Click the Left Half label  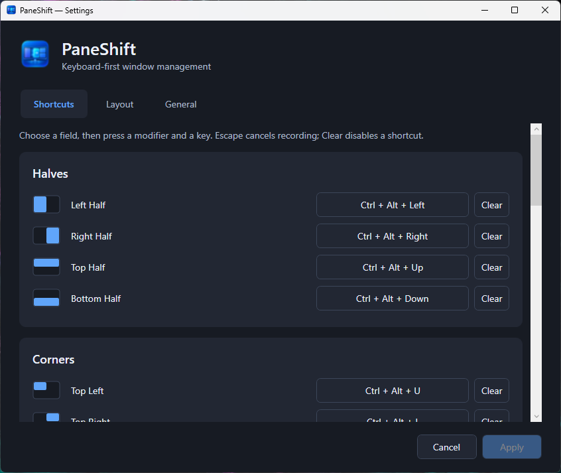tap(88, 205)
